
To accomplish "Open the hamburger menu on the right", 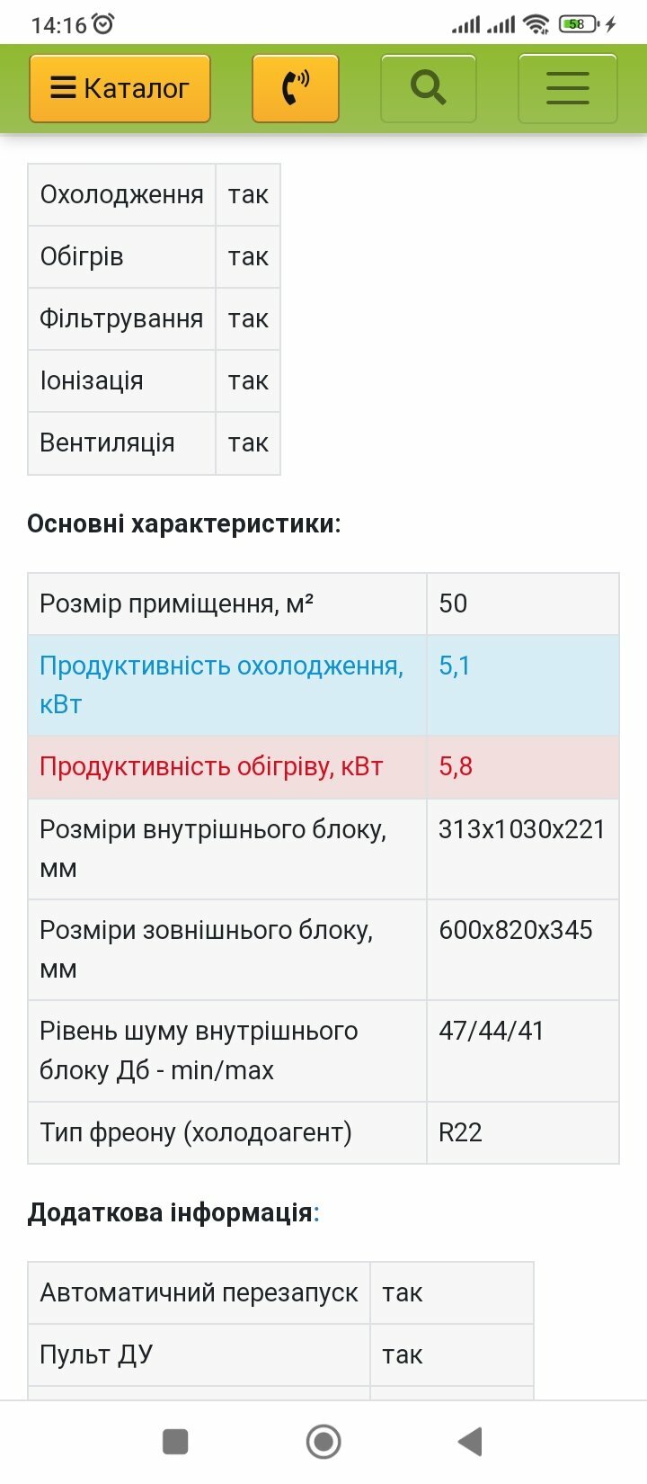I will pyautogui.click(x=568, y=88).
